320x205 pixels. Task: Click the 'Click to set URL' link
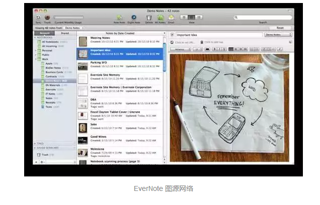pos(185,42)
